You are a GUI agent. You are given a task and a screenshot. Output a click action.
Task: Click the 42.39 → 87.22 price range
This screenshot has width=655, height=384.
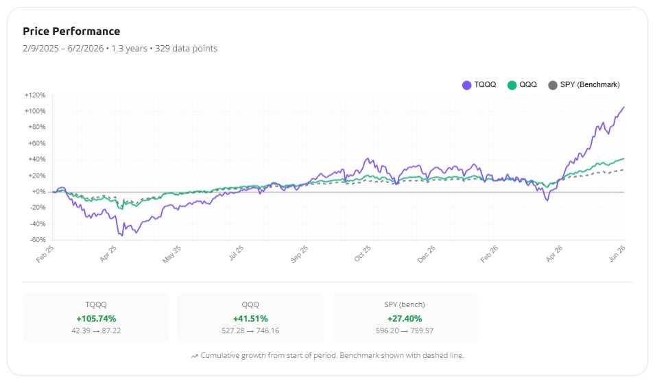pyautogui.click(x=96, y=331)
